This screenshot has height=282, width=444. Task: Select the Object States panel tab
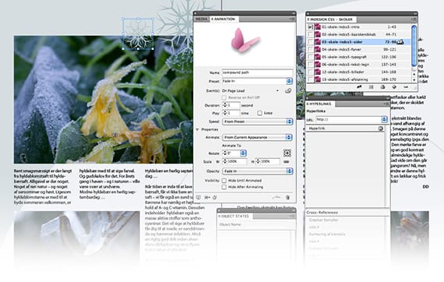pos(234,216)
